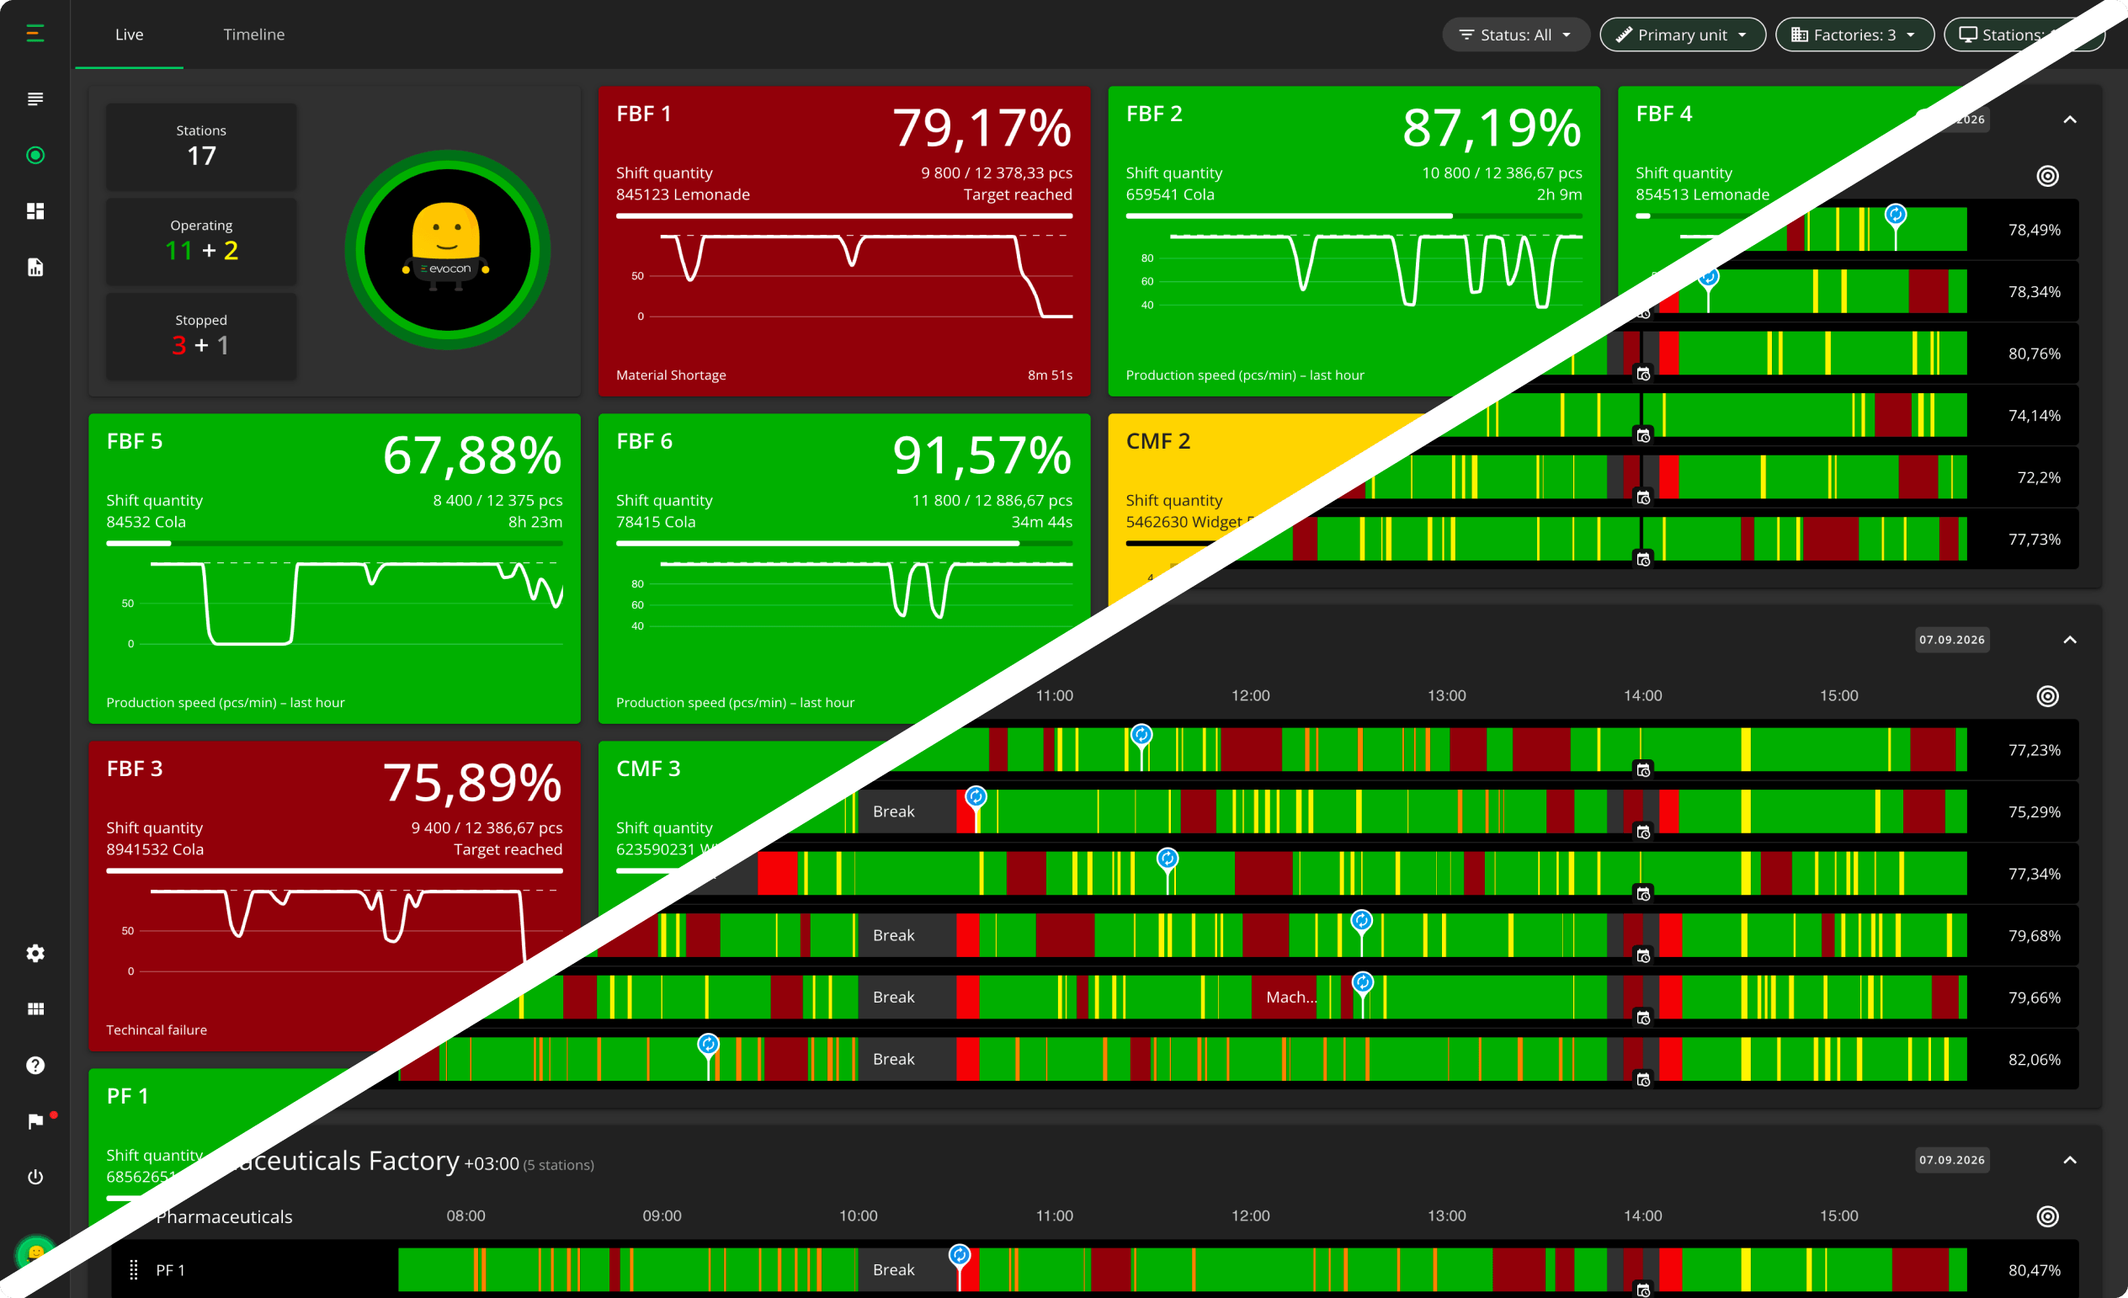2128x1298 pixels.
Task: Click the blue shift marker on 75,29% row
Action: click(x=976, y=797)
